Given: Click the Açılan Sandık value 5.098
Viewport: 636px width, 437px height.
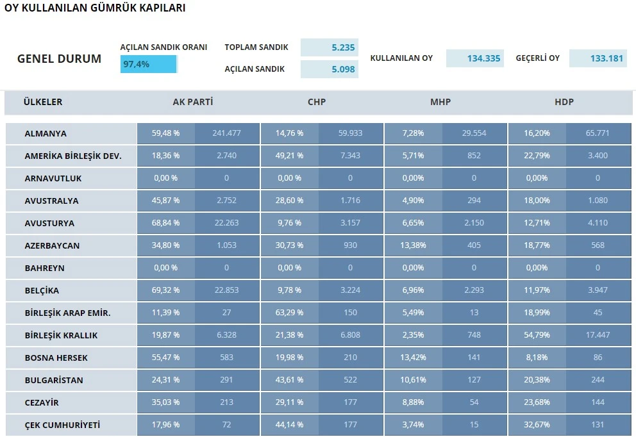Looking at the screenshot, I should pyautogui.click(x=330, y=69).
